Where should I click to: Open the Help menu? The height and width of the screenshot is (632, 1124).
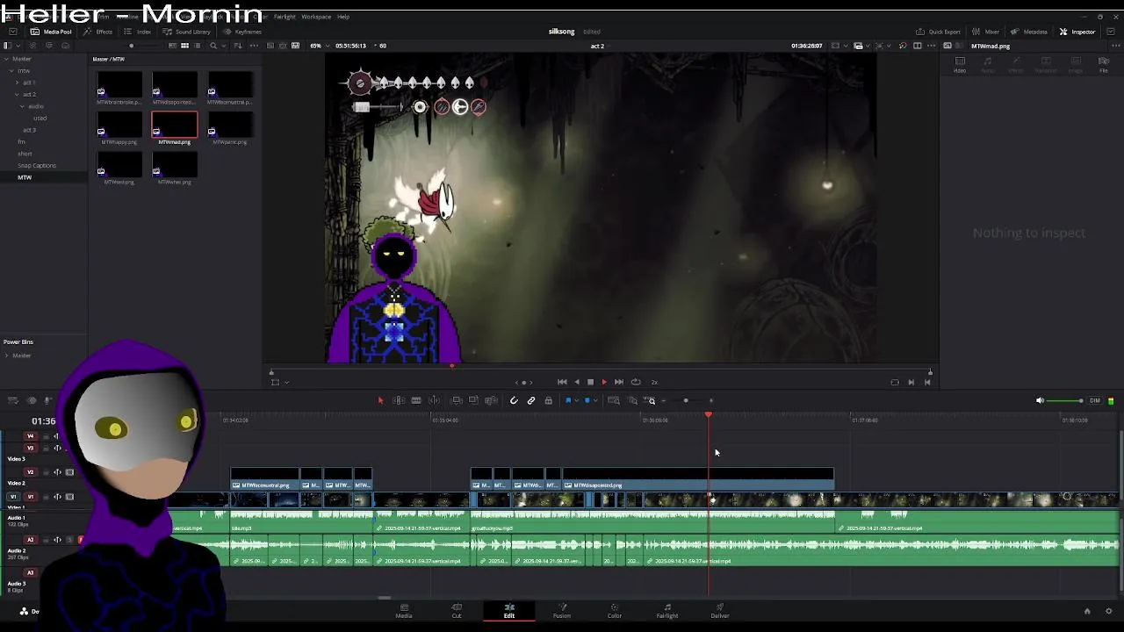coord(343,17)
